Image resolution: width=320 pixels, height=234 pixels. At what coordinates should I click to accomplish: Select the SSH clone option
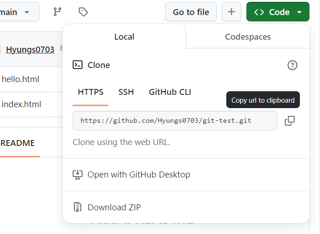[x=126, y=92]
